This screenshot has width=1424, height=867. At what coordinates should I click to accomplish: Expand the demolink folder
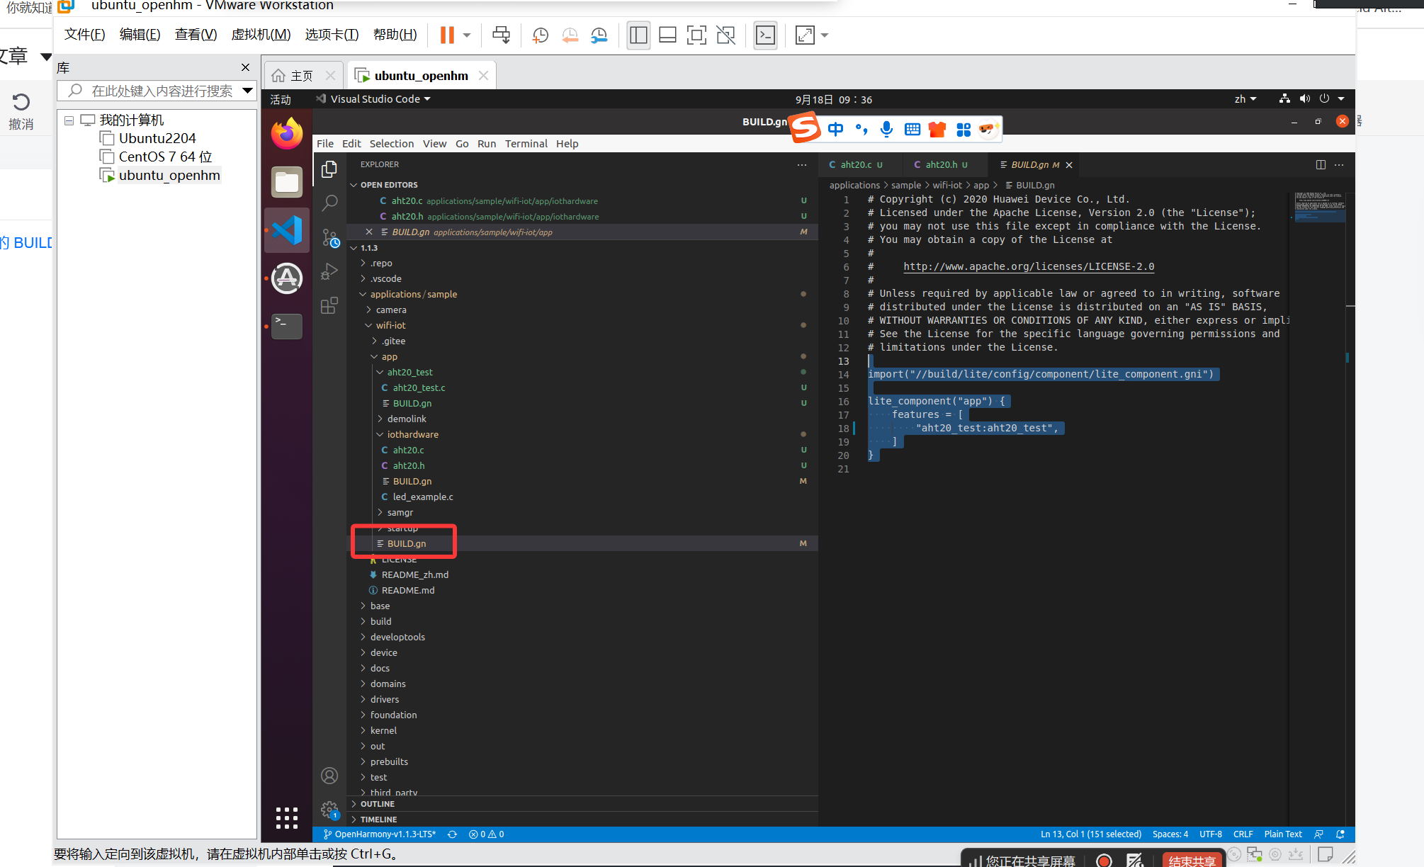pyautogui.click(x=407, y=419)
